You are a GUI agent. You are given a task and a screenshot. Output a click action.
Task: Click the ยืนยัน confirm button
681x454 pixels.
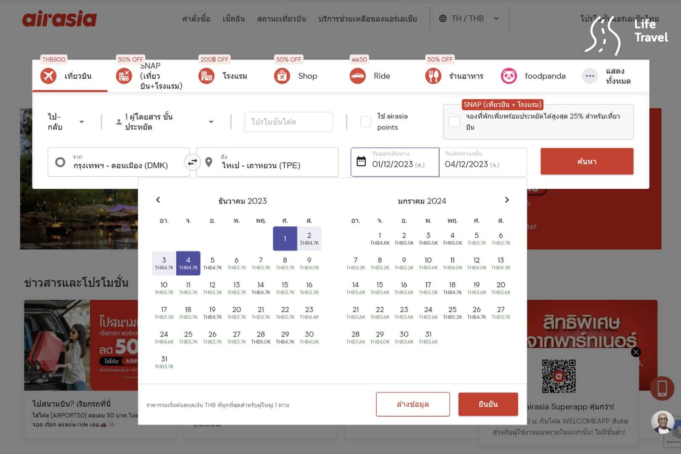pyautogui.click(x=488, y=404)
